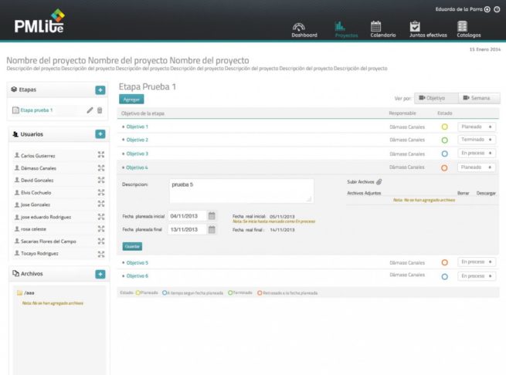Screen dimensions: 506x375
Task: Switch view to Objetivo
Action: (x=436, y=98)
